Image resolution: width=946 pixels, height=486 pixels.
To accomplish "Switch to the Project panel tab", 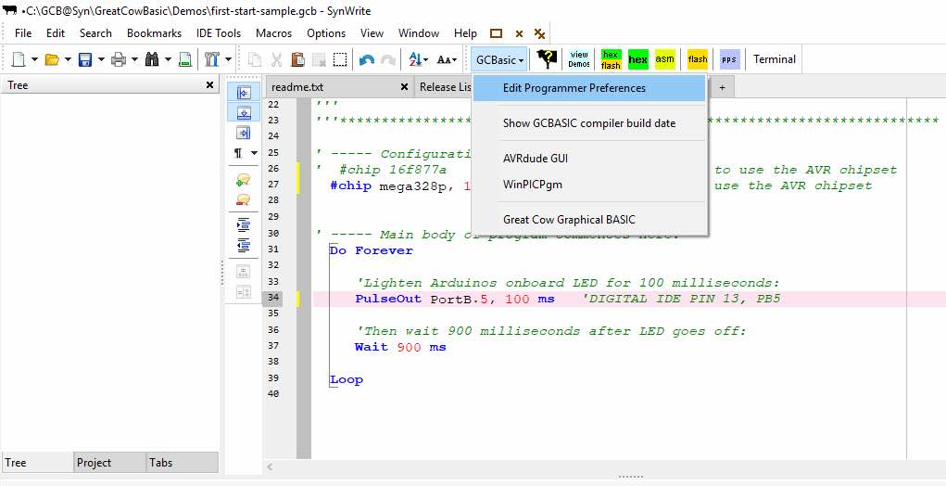I will click(109, 463).
